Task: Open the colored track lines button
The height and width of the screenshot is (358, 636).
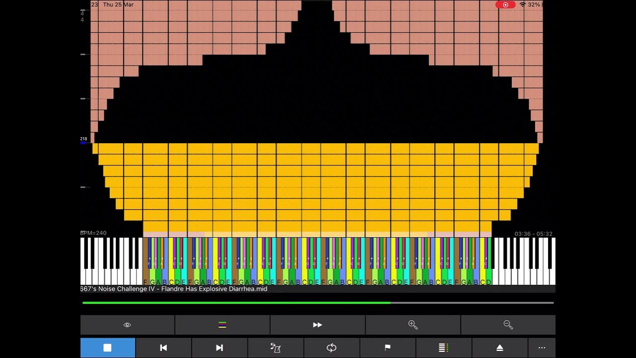Action: 222,325
